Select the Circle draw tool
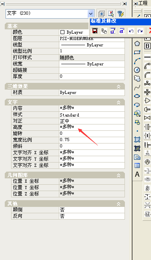The height and width of the screenshot is (260, 151). coord(137,70)
